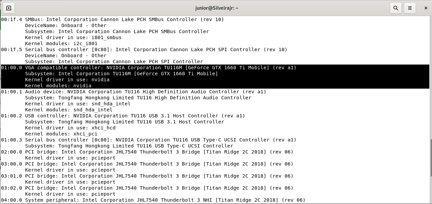Close the terminal window

(426, 8)
